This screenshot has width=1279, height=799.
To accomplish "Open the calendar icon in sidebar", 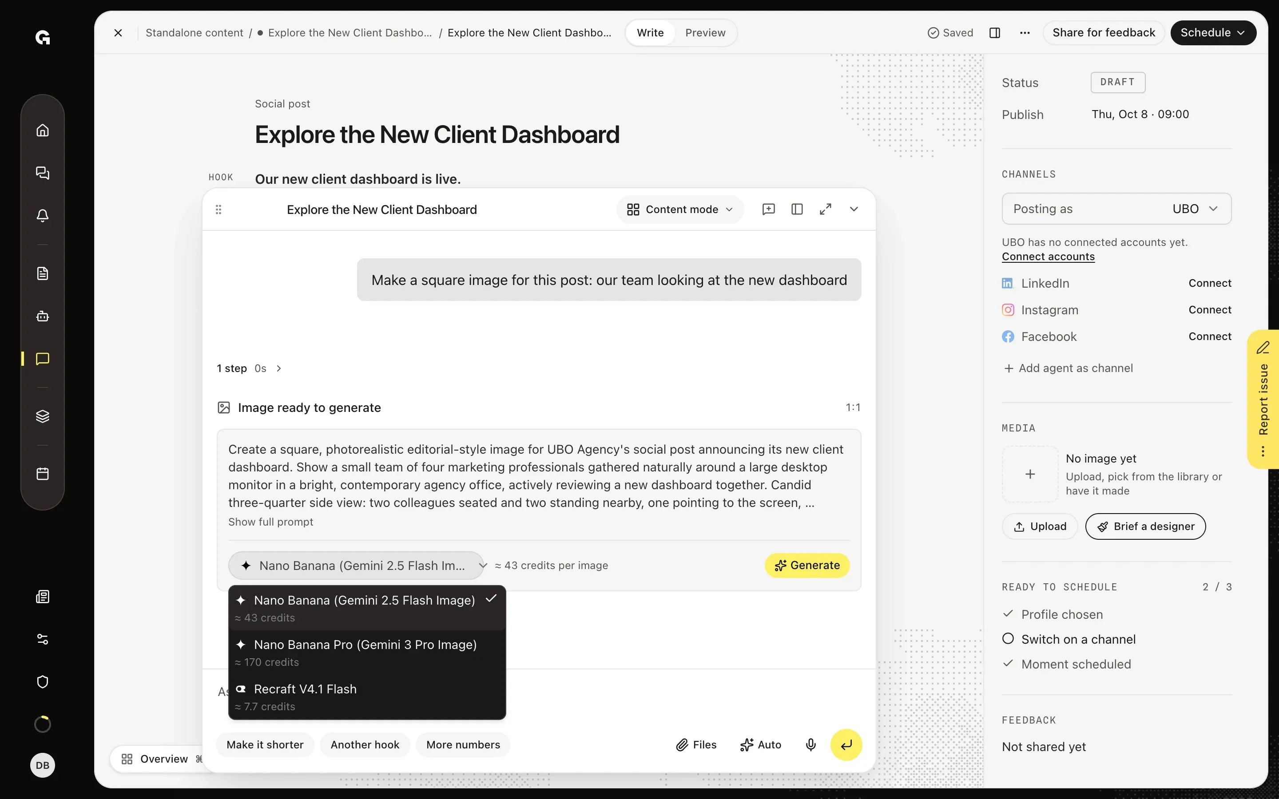I will pos(42,474).
